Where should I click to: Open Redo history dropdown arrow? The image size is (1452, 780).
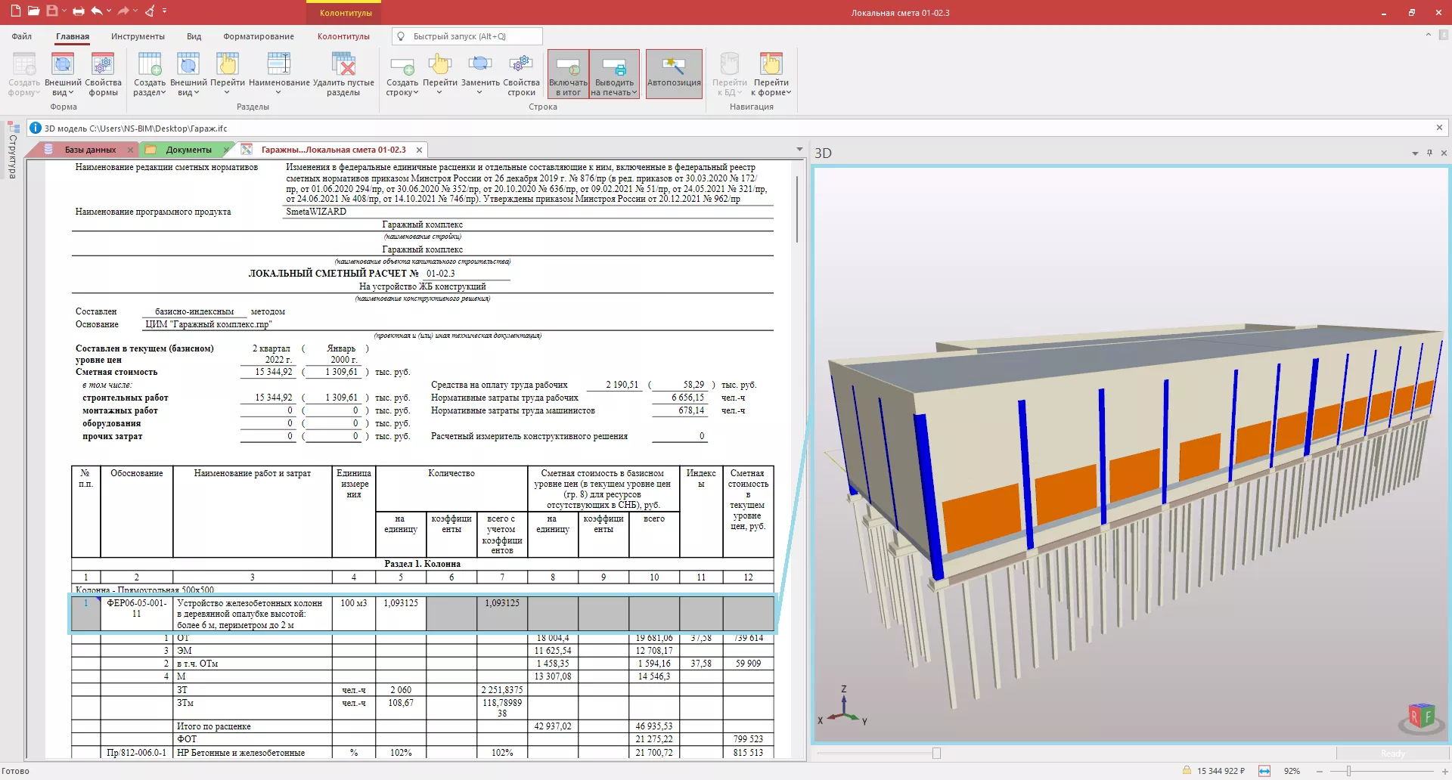pyautogui.click(x=135, y=11)
